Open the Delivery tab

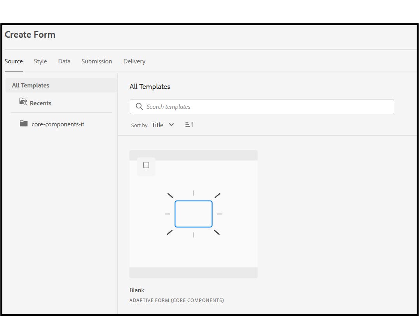pos(134,61)
